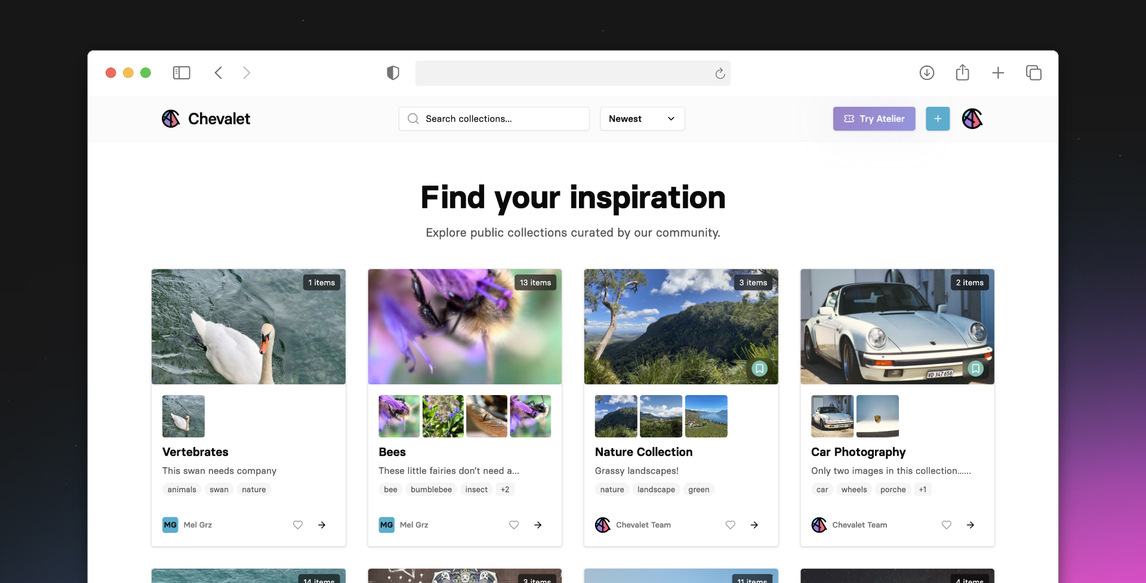Show Safari sidebar
This screenshot has width=1146, height=583.
pyautogui.click(x=181, y=73)
